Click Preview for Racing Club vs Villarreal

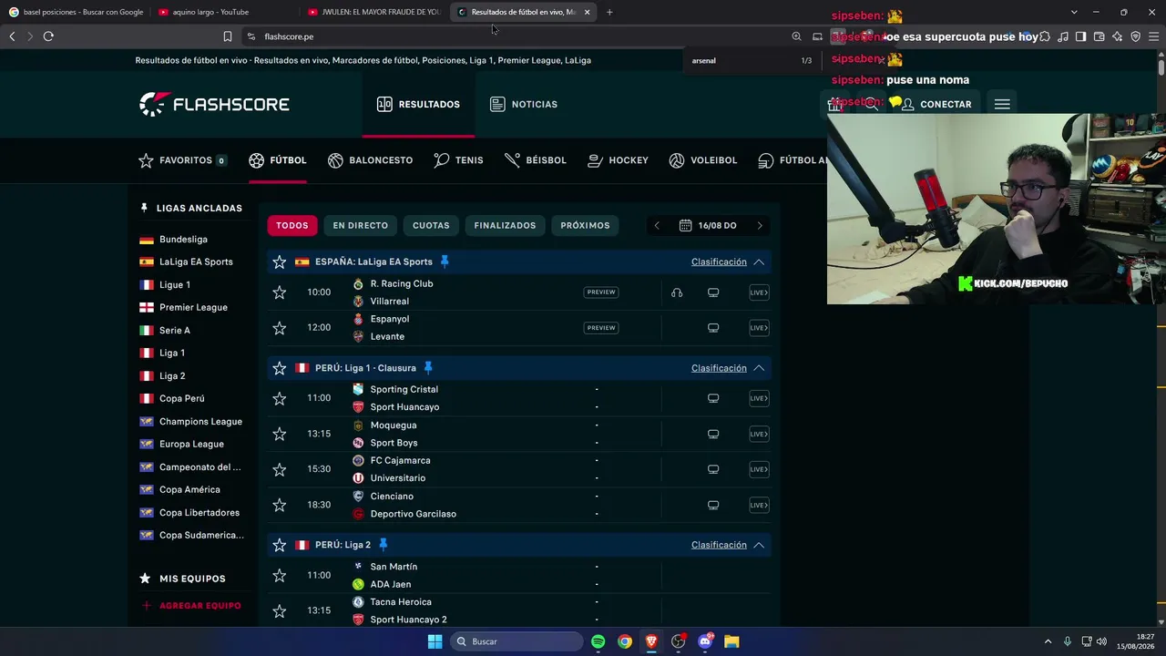point(601,292)
